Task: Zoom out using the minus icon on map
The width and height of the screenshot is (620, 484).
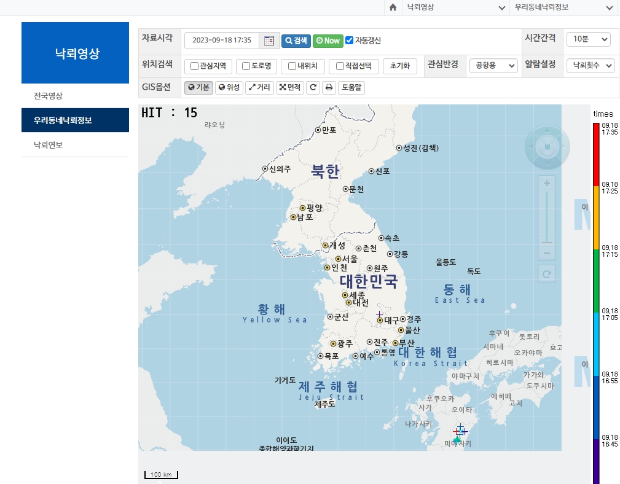Action: (x=546, y=252)
